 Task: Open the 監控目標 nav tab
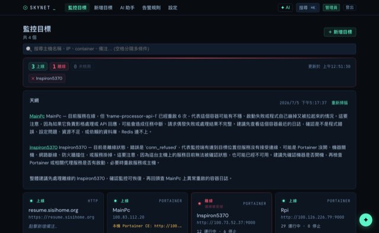point(78,8)
